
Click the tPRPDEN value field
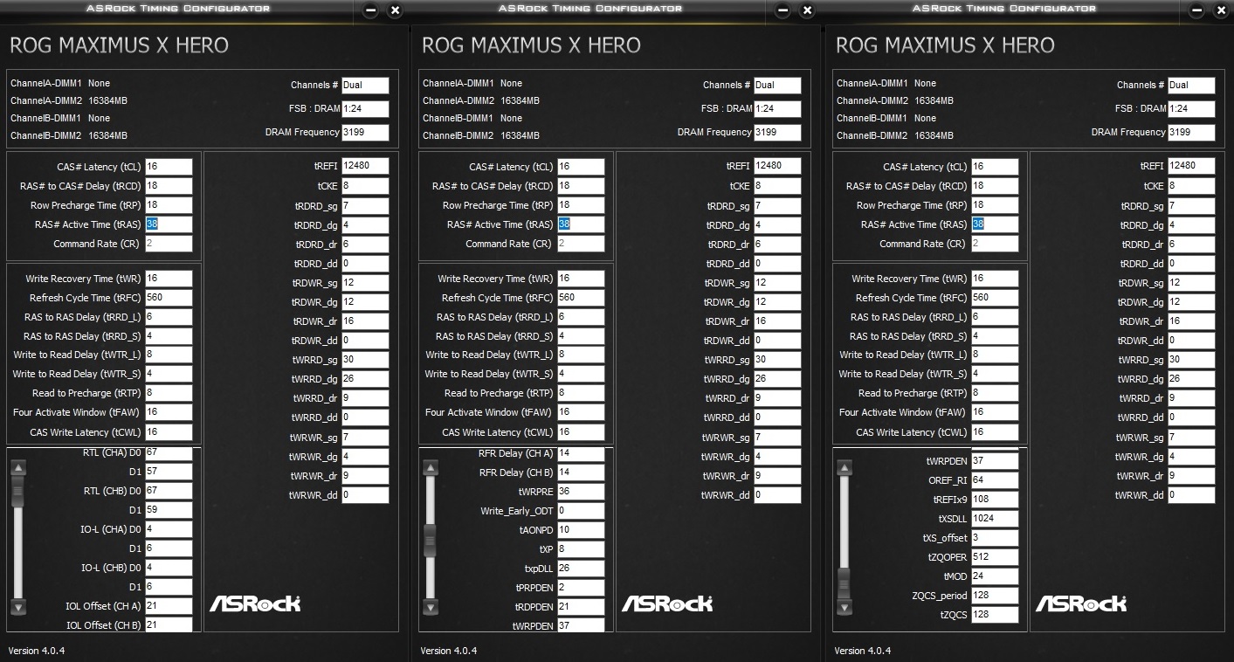[x=581, y=588]
